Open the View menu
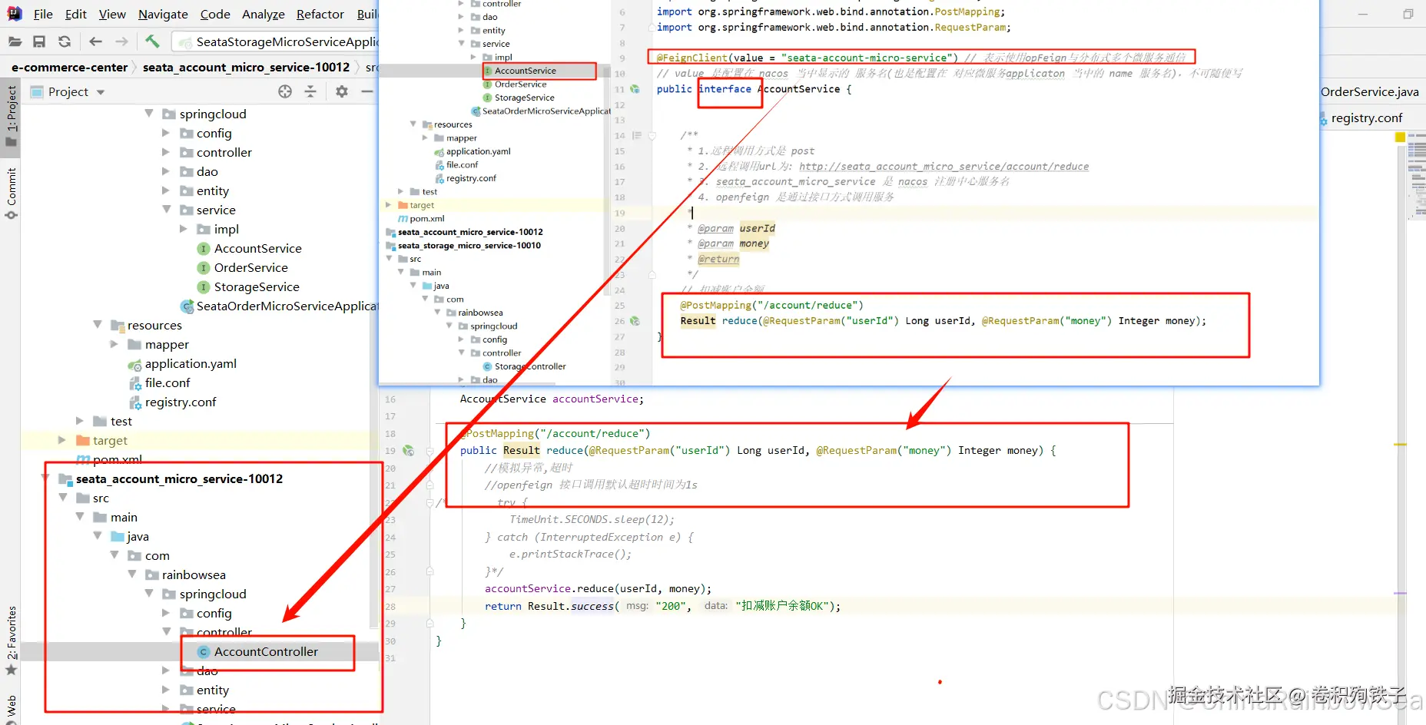Screen dimensions: 1426x725 tap(112, 14)
